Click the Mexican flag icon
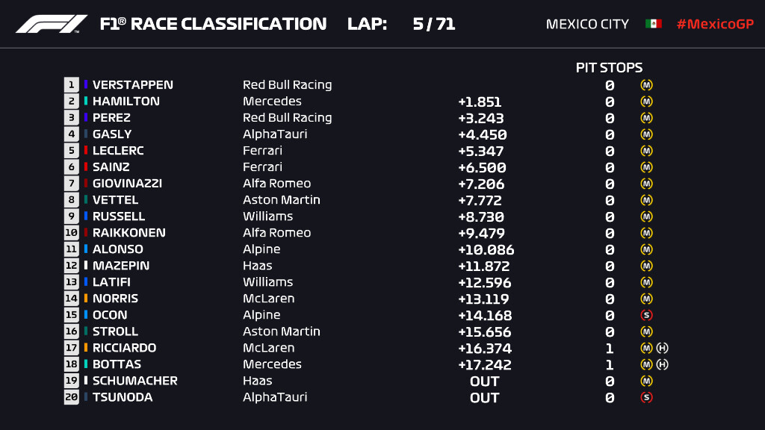Image resolution: width=765 pixels, height=430 pixels. tap(653, 24)
